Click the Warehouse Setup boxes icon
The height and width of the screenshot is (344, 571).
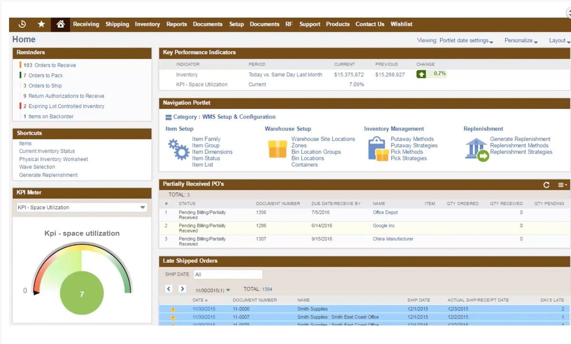tap(277, 150)
